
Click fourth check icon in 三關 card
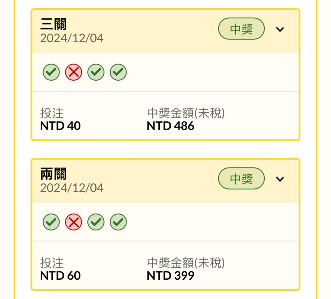click(x=118, y=72)
